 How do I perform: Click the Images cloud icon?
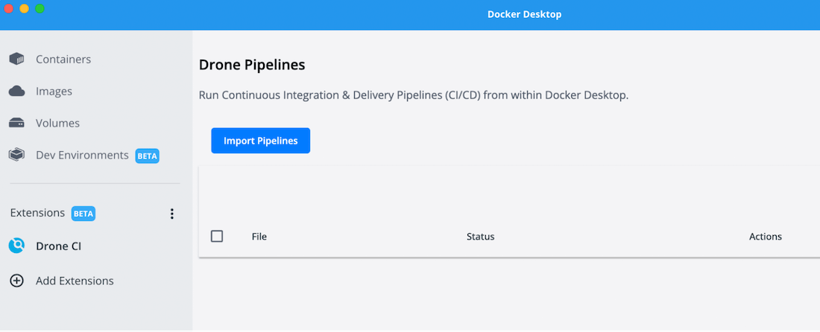click(x=16, y=92)
